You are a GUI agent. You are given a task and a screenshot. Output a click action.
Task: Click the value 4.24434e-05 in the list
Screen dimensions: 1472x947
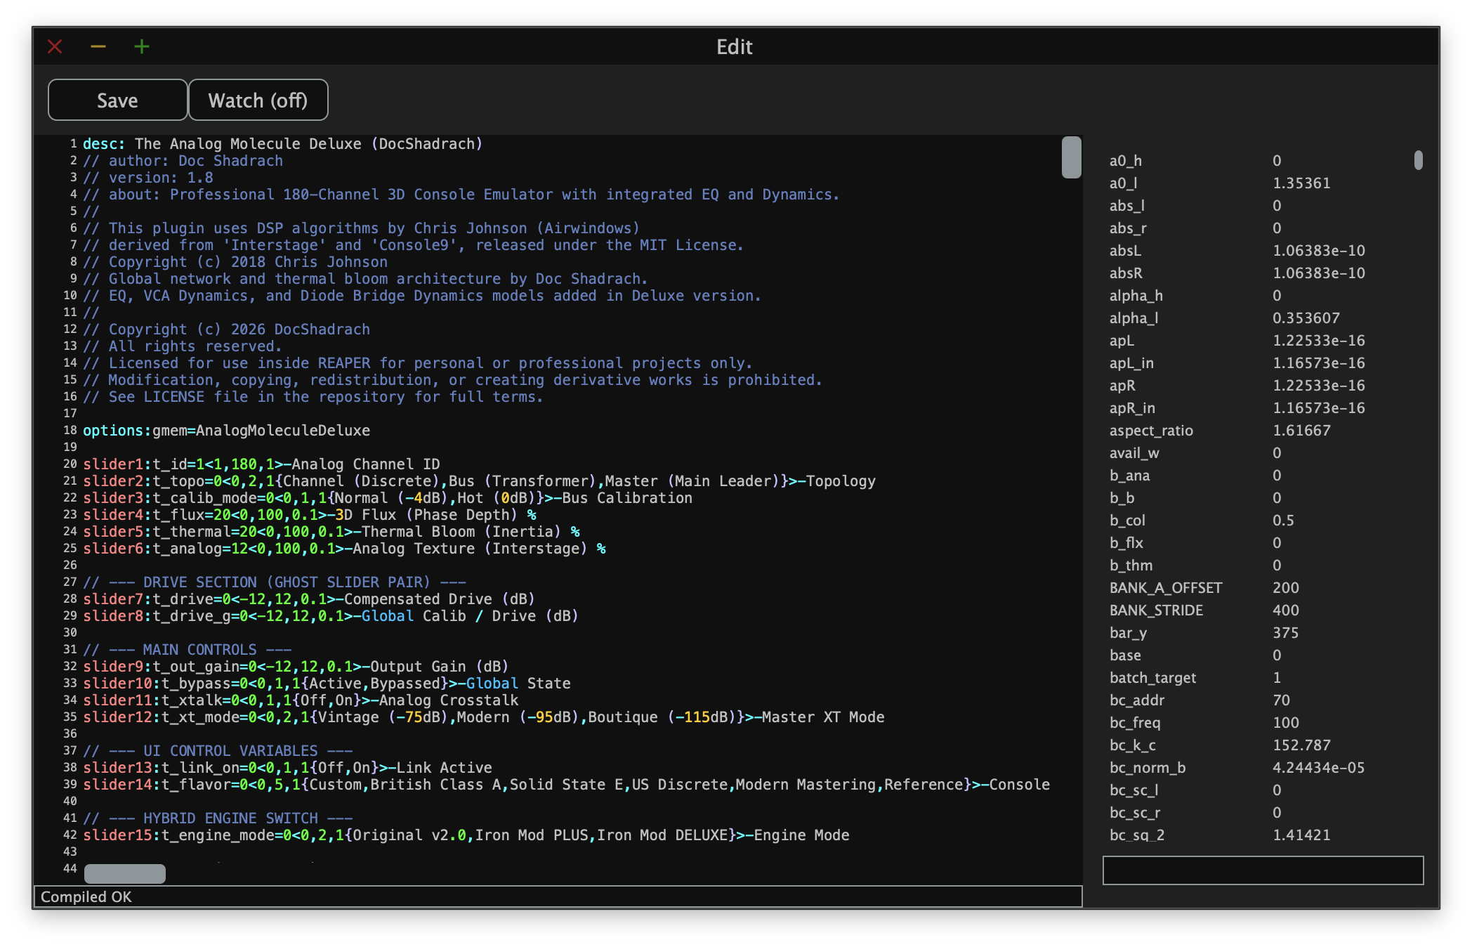coord(1319,768)
